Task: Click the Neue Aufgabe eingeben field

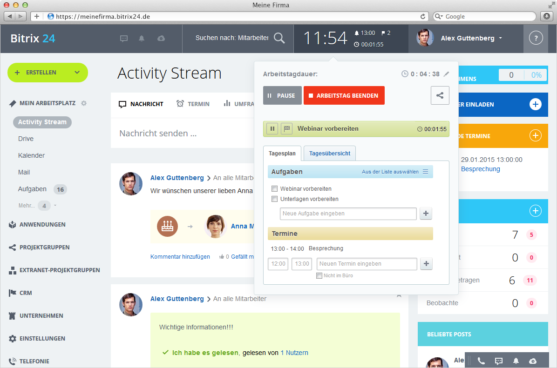Action: 348,214
